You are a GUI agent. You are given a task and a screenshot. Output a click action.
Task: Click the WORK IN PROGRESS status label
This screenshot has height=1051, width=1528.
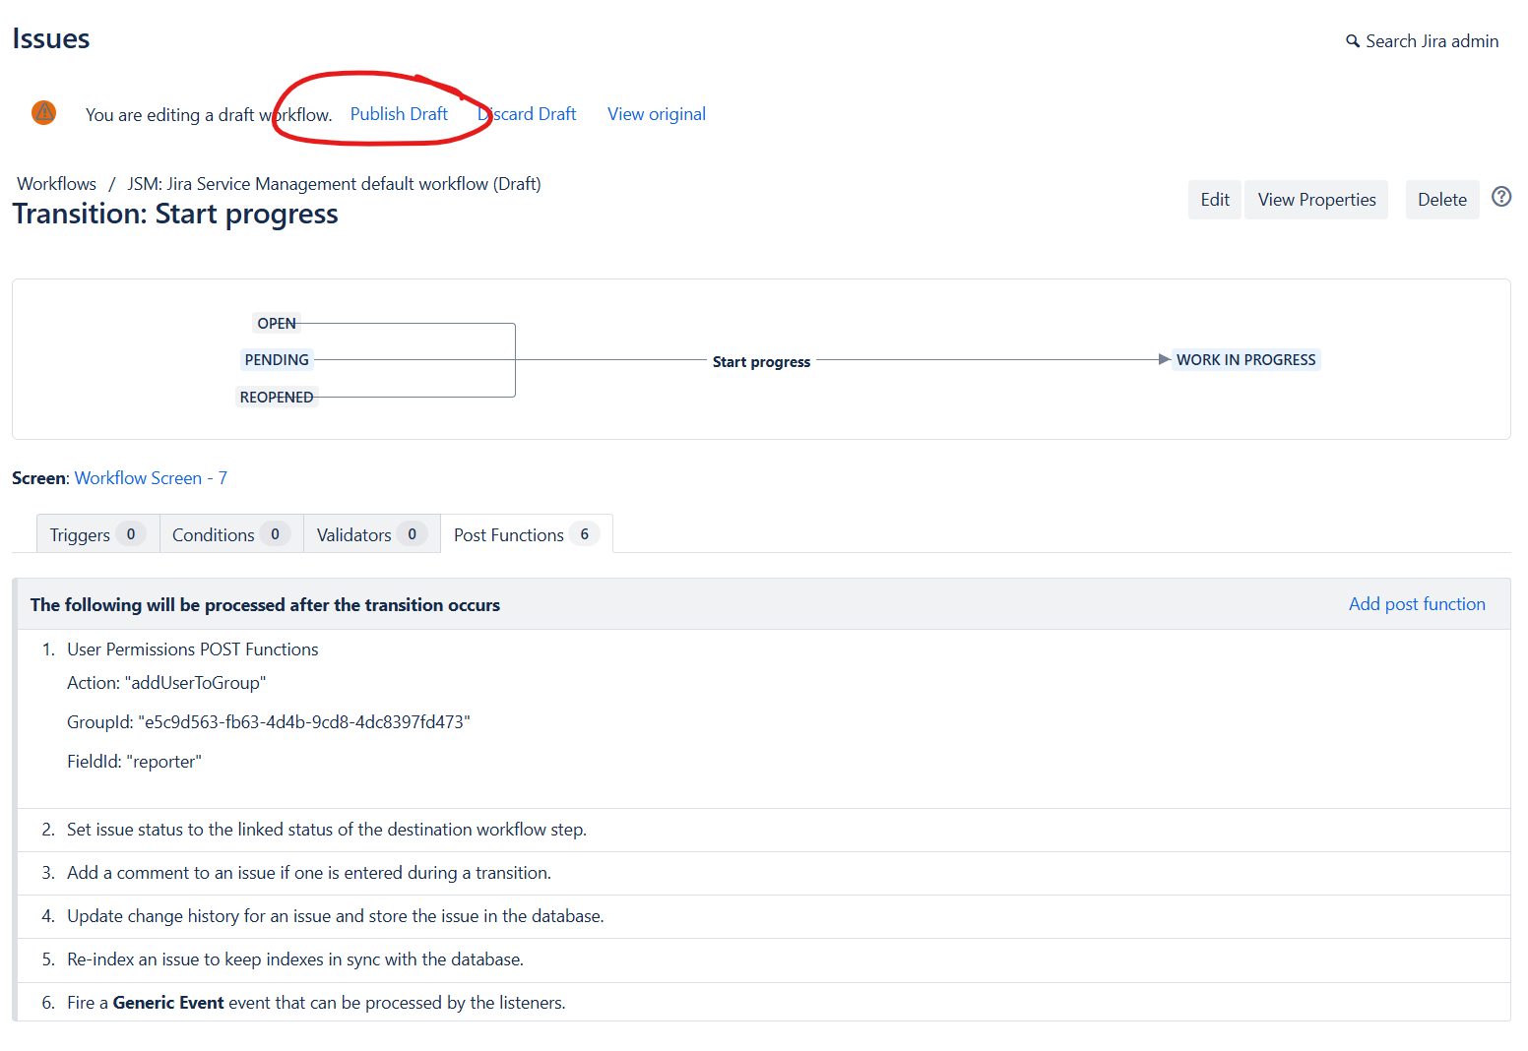[1245, 360]
